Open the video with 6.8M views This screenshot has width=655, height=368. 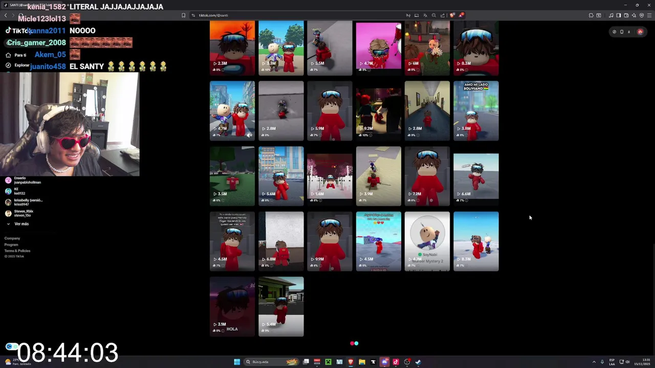[281, 241]
